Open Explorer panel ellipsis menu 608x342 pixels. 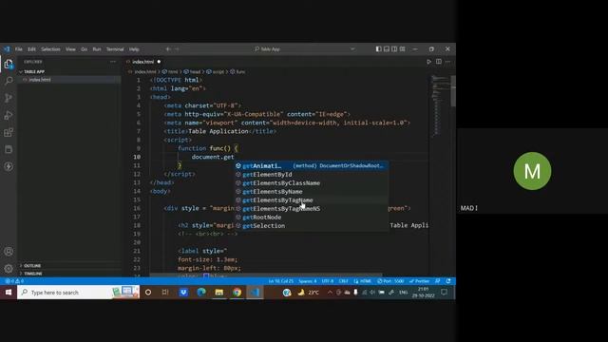click(x=113, y=62)
